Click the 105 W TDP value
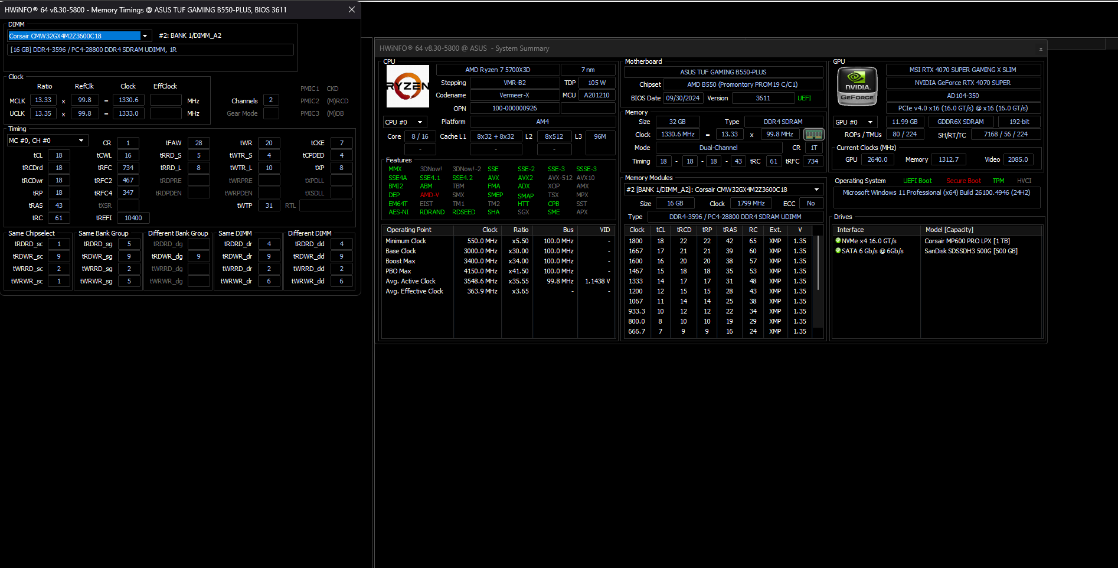This screenshot has height=568, width=1118. [x=597, y=83]
